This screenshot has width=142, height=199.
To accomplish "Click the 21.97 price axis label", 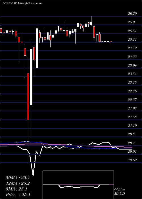I will (132, 108).
